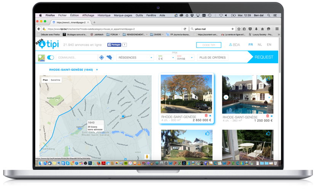Viewport: 316px width, 190px height.
Task: Open the Résidences property type dropdown
Action: [135, 58]
